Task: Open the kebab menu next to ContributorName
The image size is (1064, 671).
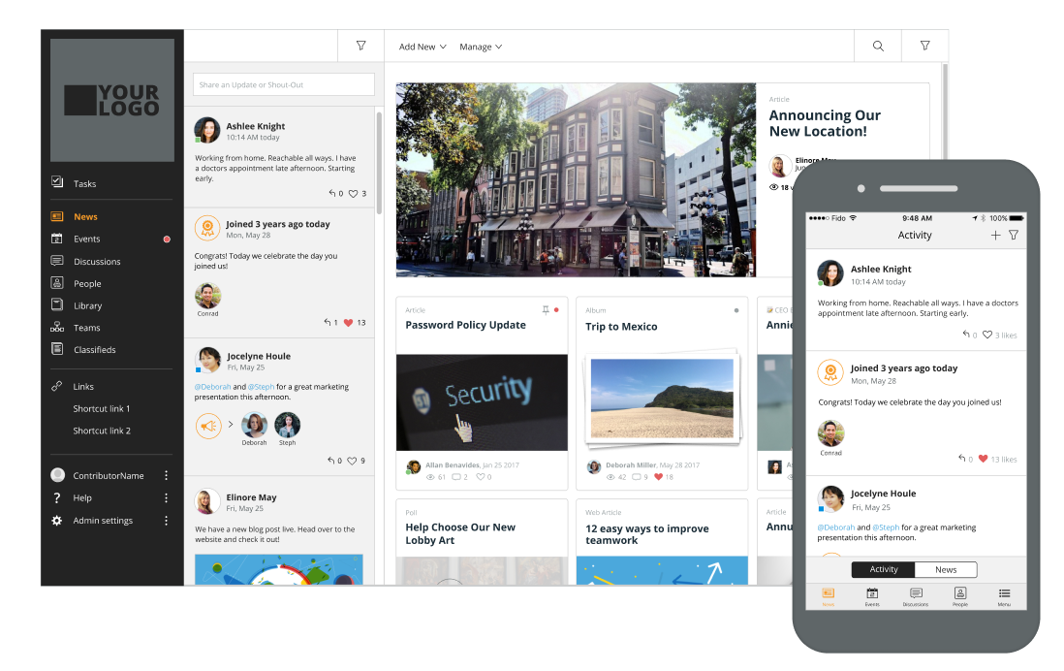Action: (166, 475)
